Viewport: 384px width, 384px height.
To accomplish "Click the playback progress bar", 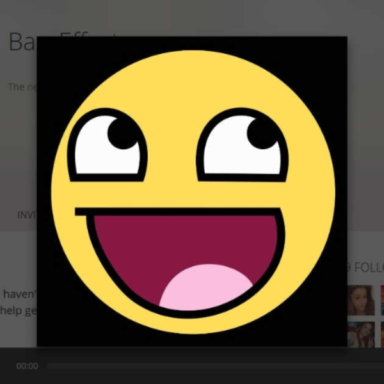I will [x=216, y=366].
